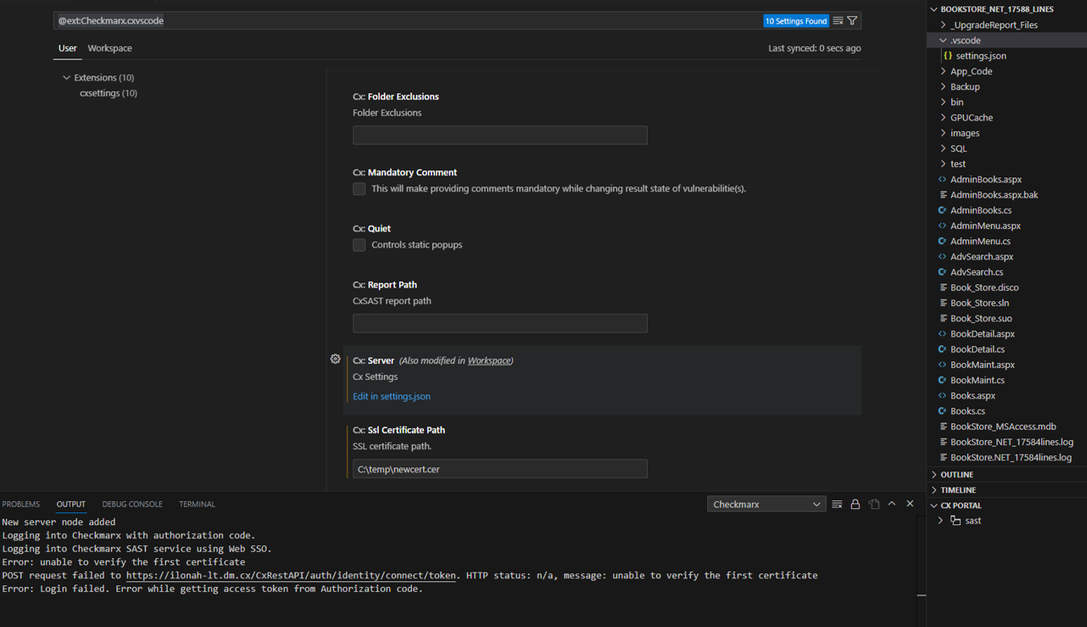
Task: Open AdminMenu.aspx file
Action: [x=985, y=226]
